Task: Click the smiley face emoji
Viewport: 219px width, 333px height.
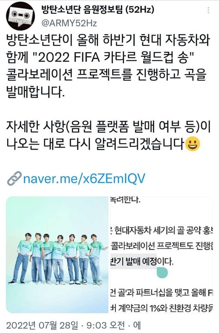Action: tap(193, 144)
